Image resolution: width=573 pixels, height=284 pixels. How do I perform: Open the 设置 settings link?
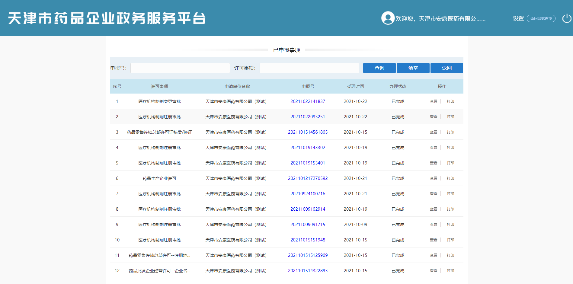tap(518, 18)
